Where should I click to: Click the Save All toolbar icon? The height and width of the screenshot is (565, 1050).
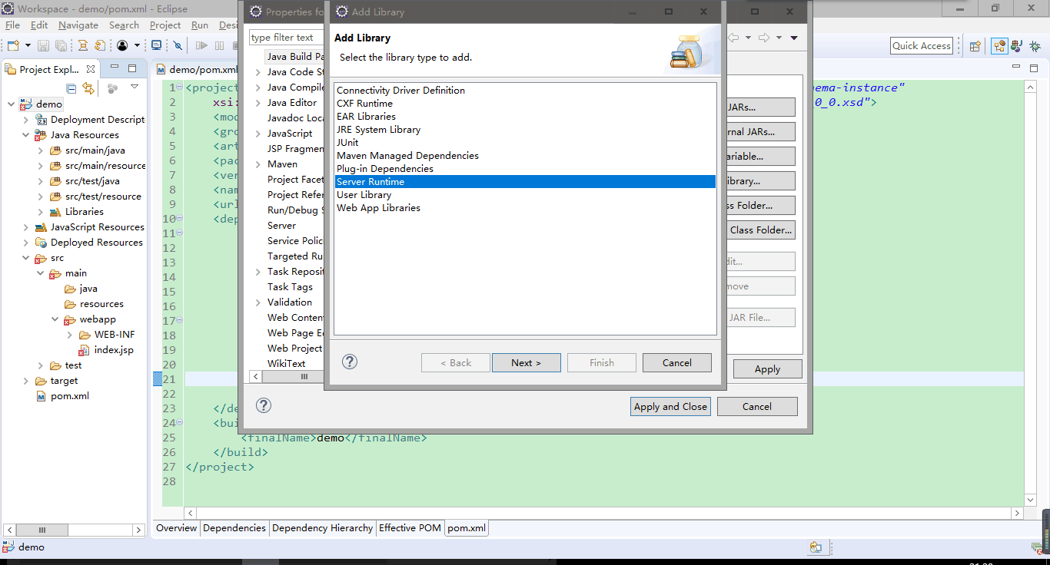tap(60, 46)
